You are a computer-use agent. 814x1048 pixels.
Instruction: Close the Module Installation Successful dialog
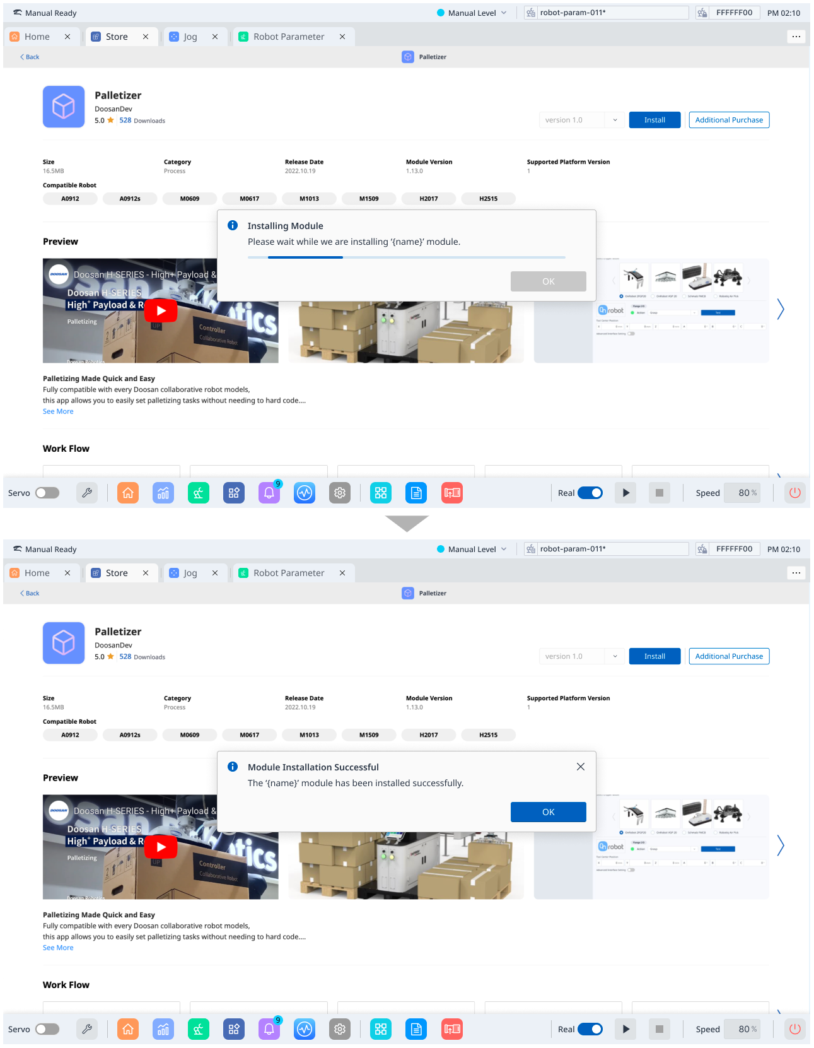click(x=580, y=767)
